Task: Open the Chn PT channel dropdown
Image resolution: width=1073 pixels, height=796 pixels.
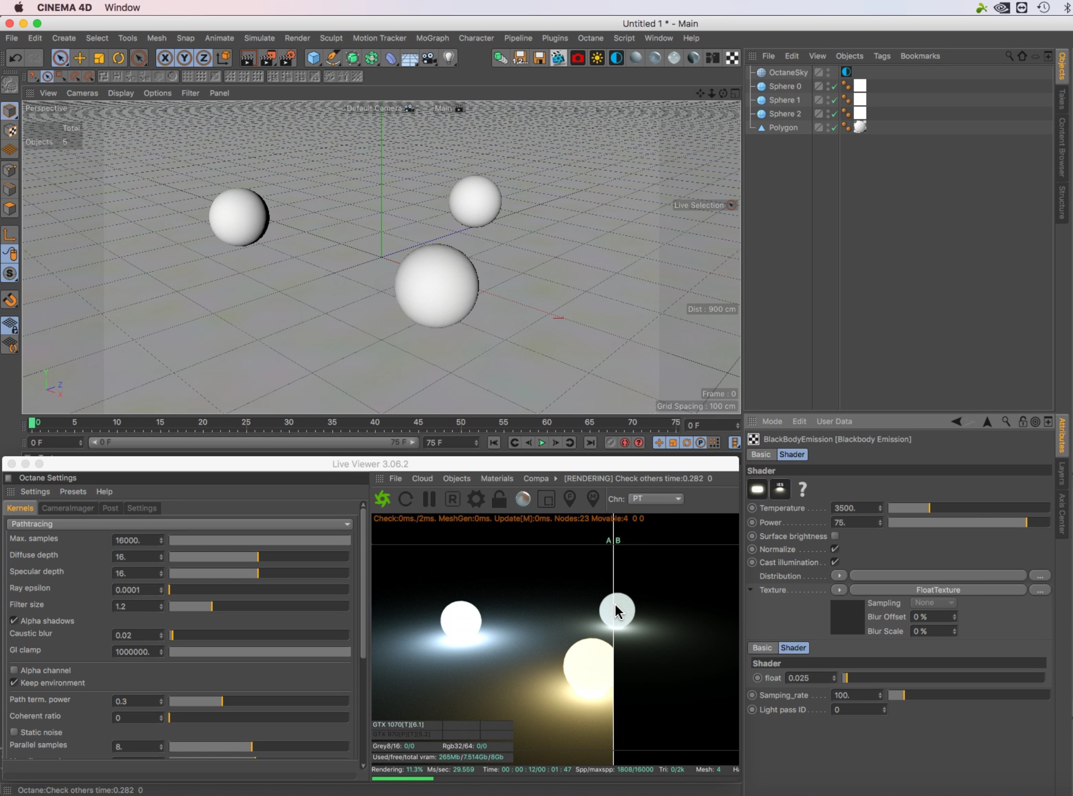Action: point(656,499)
